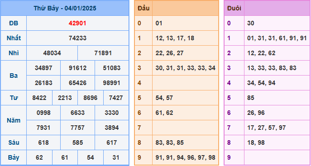
Task: Select the Đuôi index digit 9
Action: [229, 157]
